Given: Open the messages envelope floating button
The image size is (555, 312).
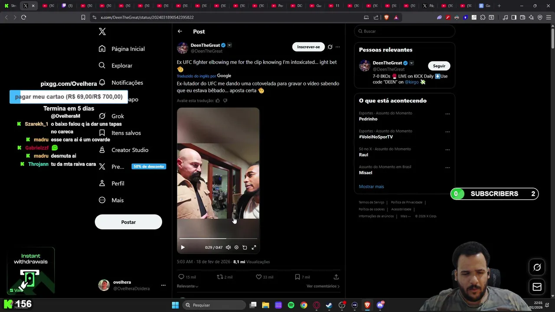Looking at the screenshot, I should coord(537,287).
